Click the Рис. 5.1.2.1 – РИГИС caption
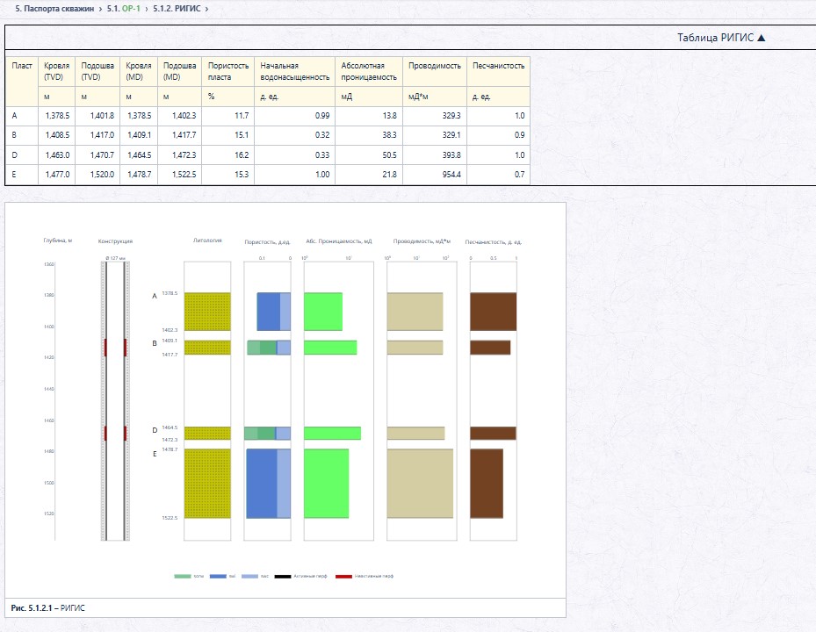 [48, 608]
